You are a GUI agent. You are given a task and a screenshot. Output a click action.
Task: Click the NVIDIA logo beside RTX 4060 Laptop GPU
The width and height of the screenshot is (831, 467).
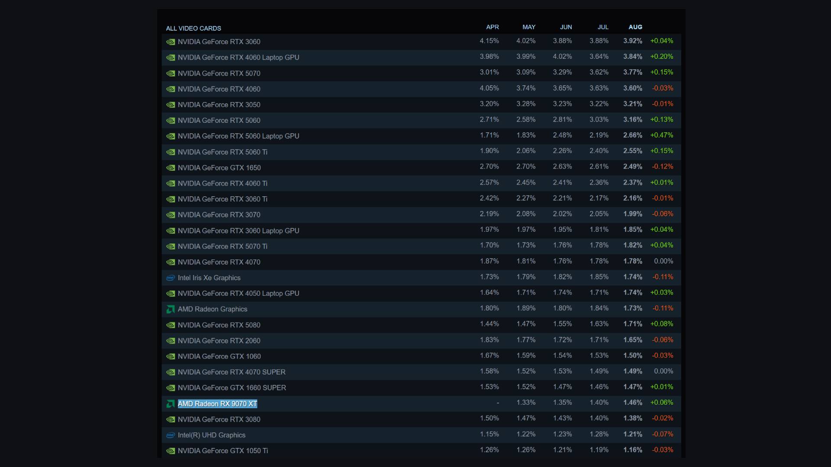[x=171, y=58]
